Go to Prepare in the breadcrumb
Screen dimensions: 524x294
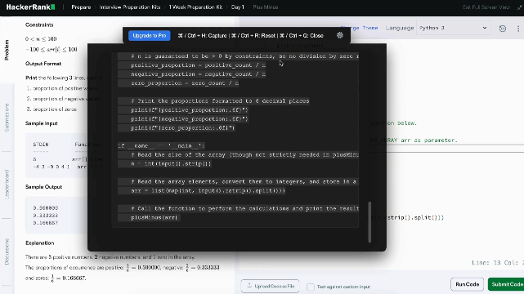pyautogui.click(x=81, y=7)
